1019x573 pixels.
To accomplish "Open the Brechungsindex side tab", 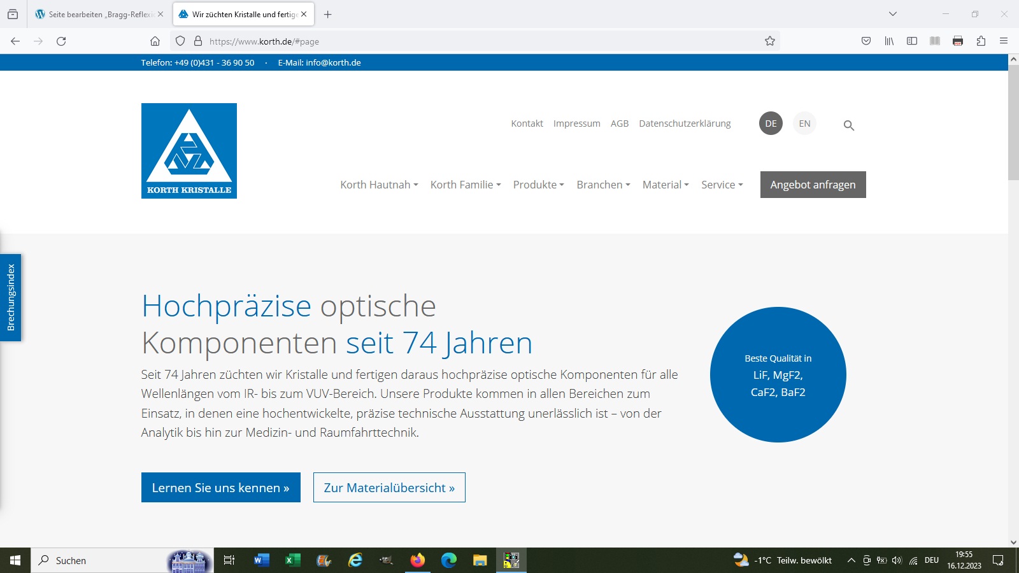I will click(11, 297).
